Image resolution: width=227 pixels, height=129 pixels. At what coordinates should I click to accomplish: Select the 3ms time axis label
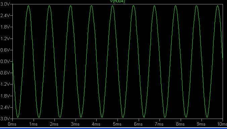point(75,124)
